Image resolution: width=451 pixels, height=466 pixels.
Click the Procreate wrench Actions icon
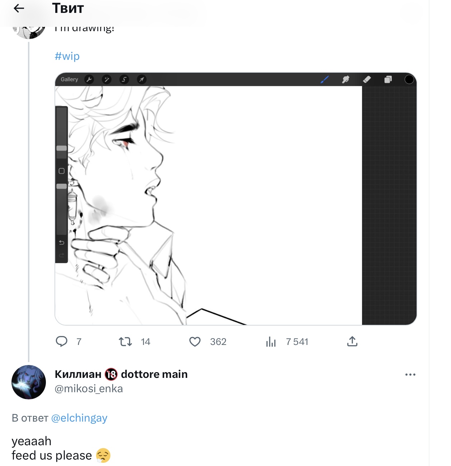(89, 80)
